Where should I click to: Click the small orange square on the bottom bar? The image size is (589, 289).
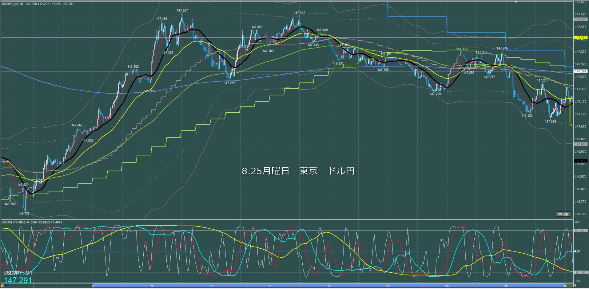3,286
